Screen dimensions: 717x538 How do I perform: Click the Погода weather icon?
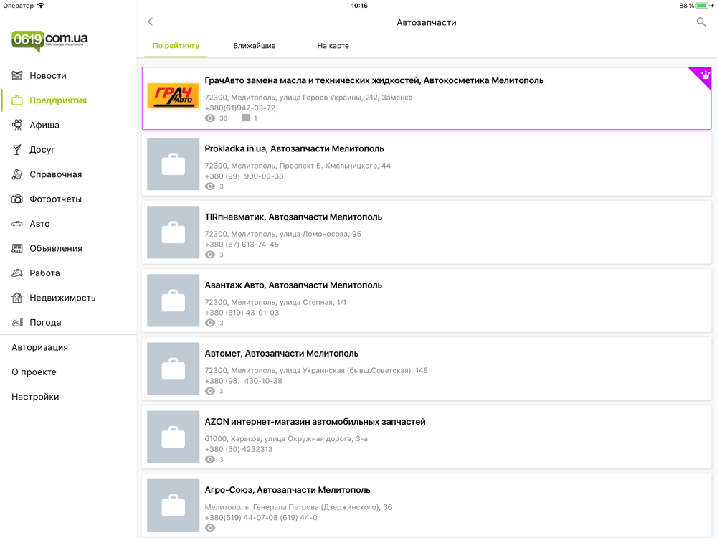tap(17, 323)
